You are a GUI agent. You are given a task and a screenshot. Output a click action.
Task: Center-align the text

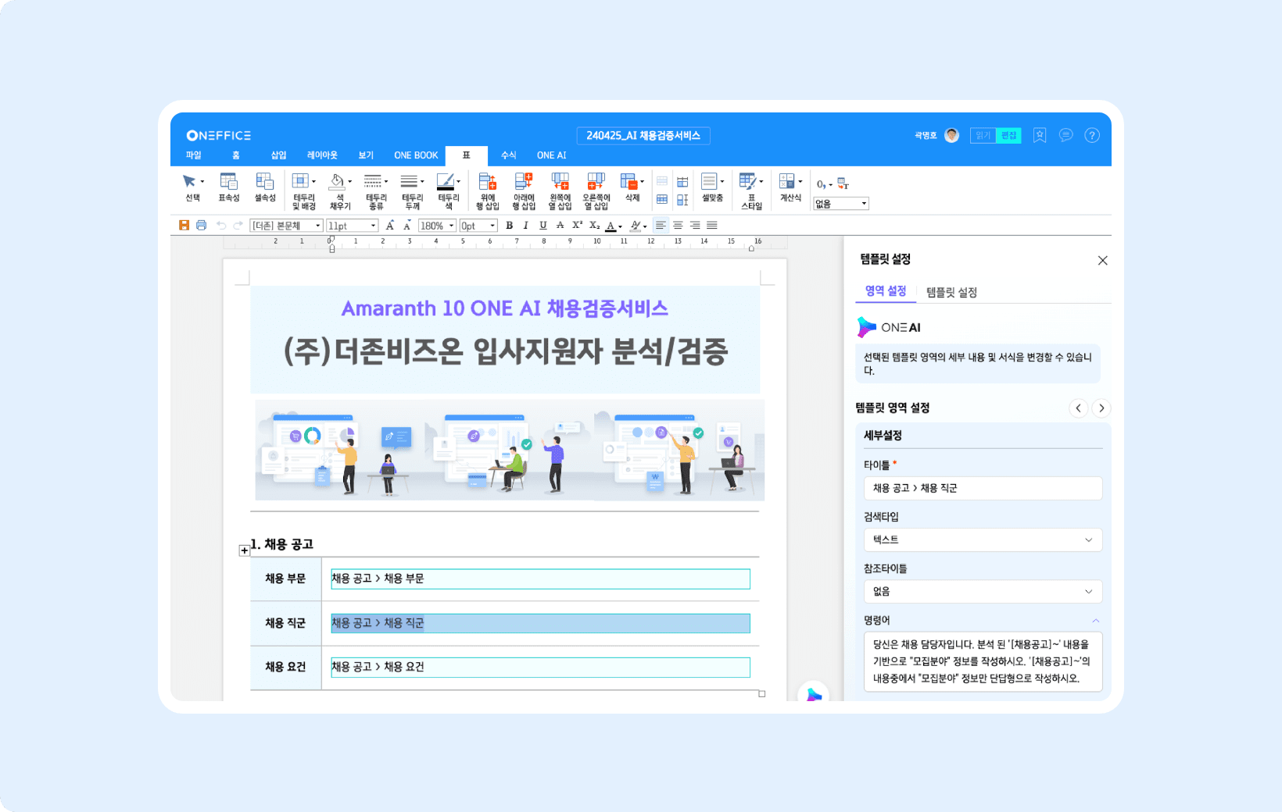(x=678, y=226)
